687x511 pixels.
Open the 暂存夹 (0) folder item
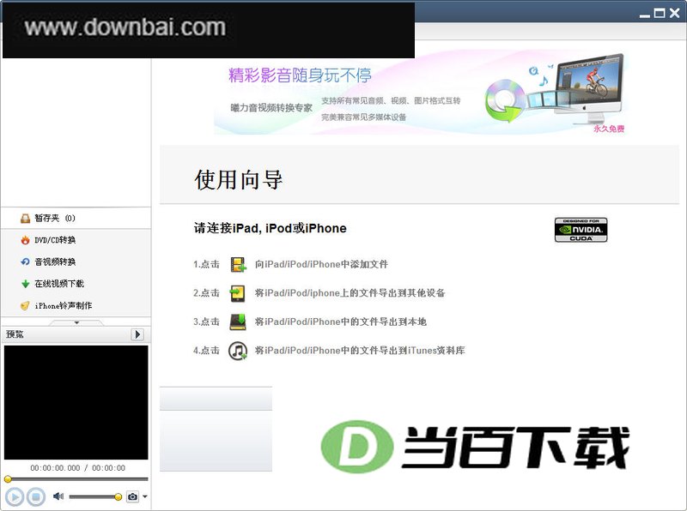(76, 218)
